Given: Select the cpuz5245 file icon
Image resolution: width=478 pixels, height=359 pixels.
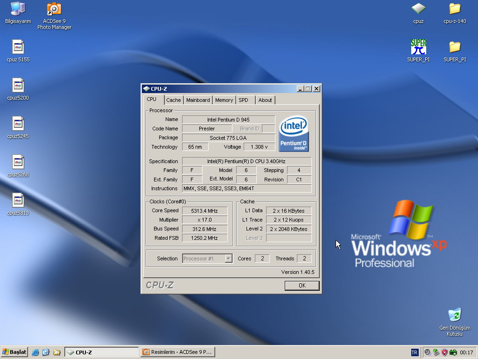Looking at the screenshot, I should point(18,128).
